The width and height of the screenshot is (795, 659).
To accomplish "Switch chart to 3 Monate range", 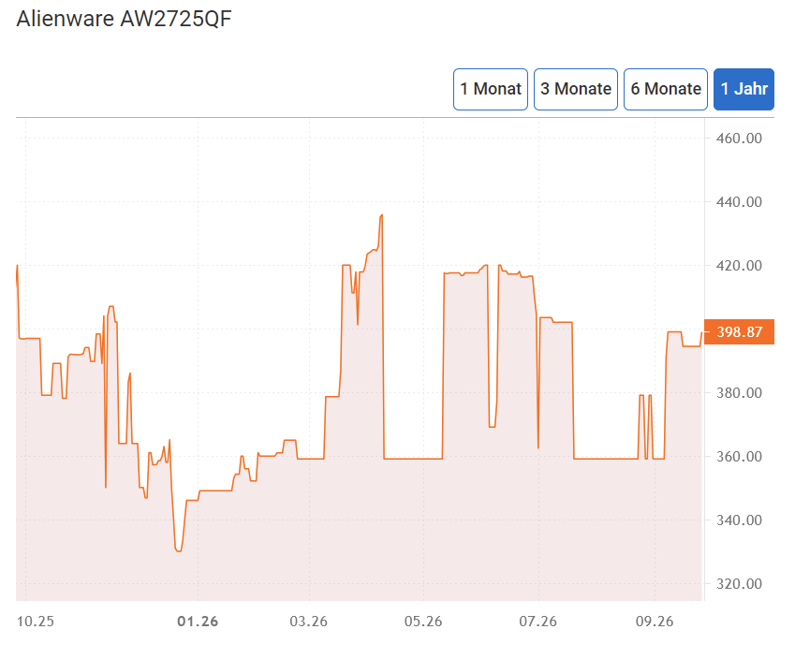I will 576,89.
